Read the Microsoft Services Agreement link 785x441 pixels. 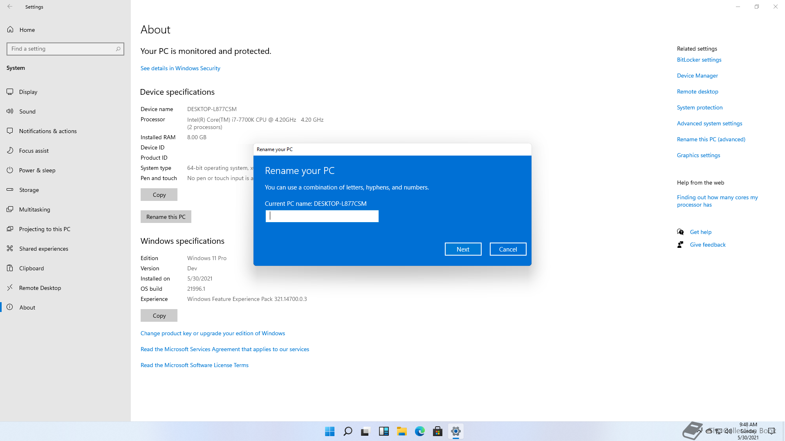(225, 349)
